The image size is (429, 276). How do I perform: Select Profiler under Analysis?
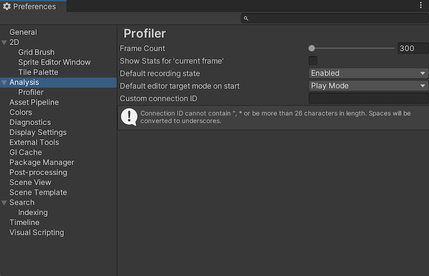coord(30,92)
